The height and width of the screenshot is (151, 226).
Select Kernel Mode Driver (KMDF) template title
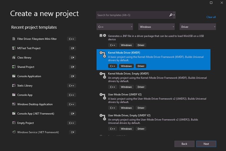(124, 53)
